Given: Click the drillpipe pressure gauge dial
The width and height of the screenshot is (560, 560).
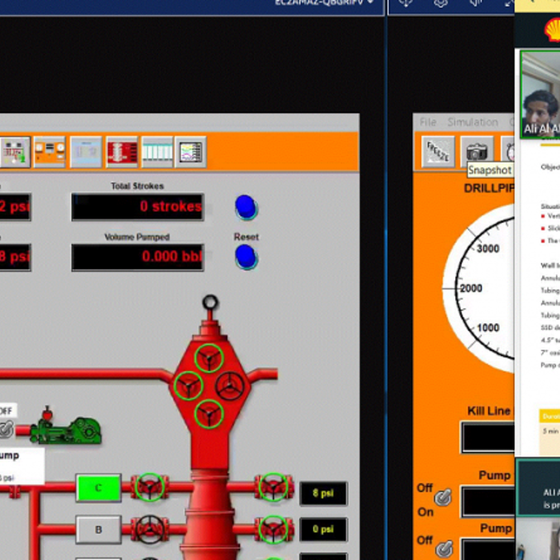Looking at the screenshot, I should click(478, 288).
